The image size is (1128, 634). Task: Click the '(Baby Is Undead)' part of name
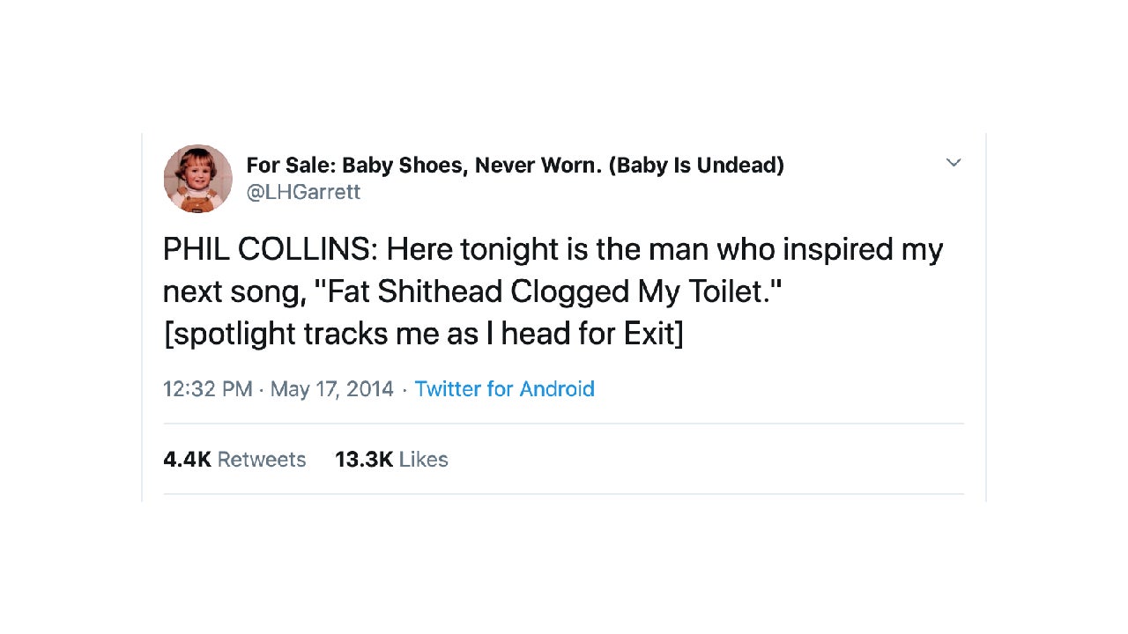tap(696, 165)
